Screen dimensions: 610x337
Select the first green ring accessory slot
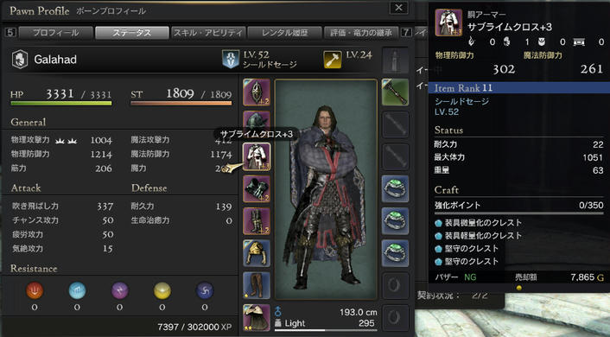[x=395, y=188]
